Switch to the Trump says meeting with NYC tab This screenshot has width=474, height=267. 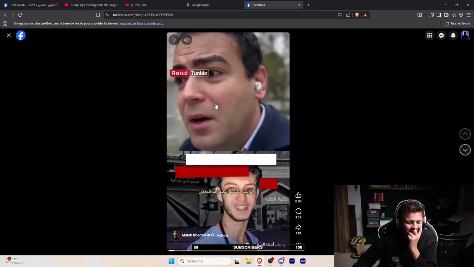[x=91, y=5]
